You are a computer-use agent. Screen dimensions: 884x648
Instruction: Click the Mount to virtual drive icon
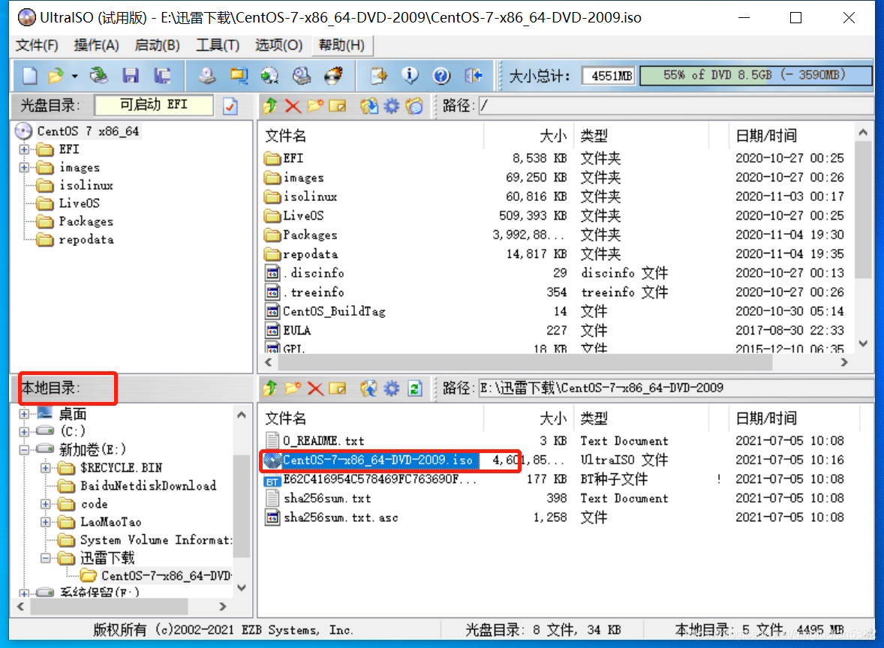point(302,76)
